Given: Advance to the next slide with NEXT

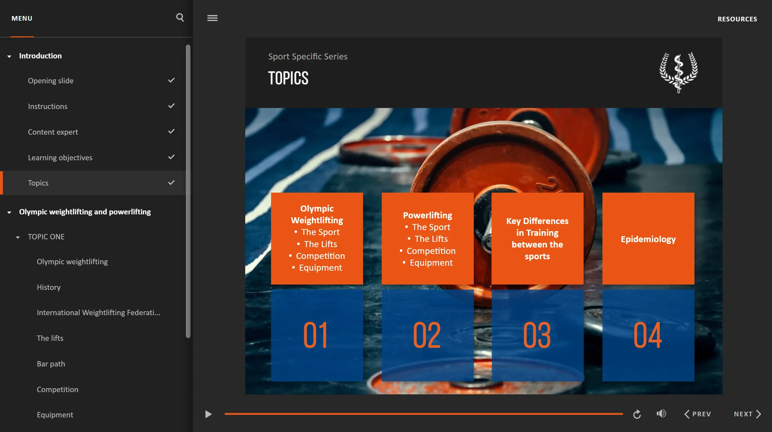Looking at the screenshot, I should (747, 414).
